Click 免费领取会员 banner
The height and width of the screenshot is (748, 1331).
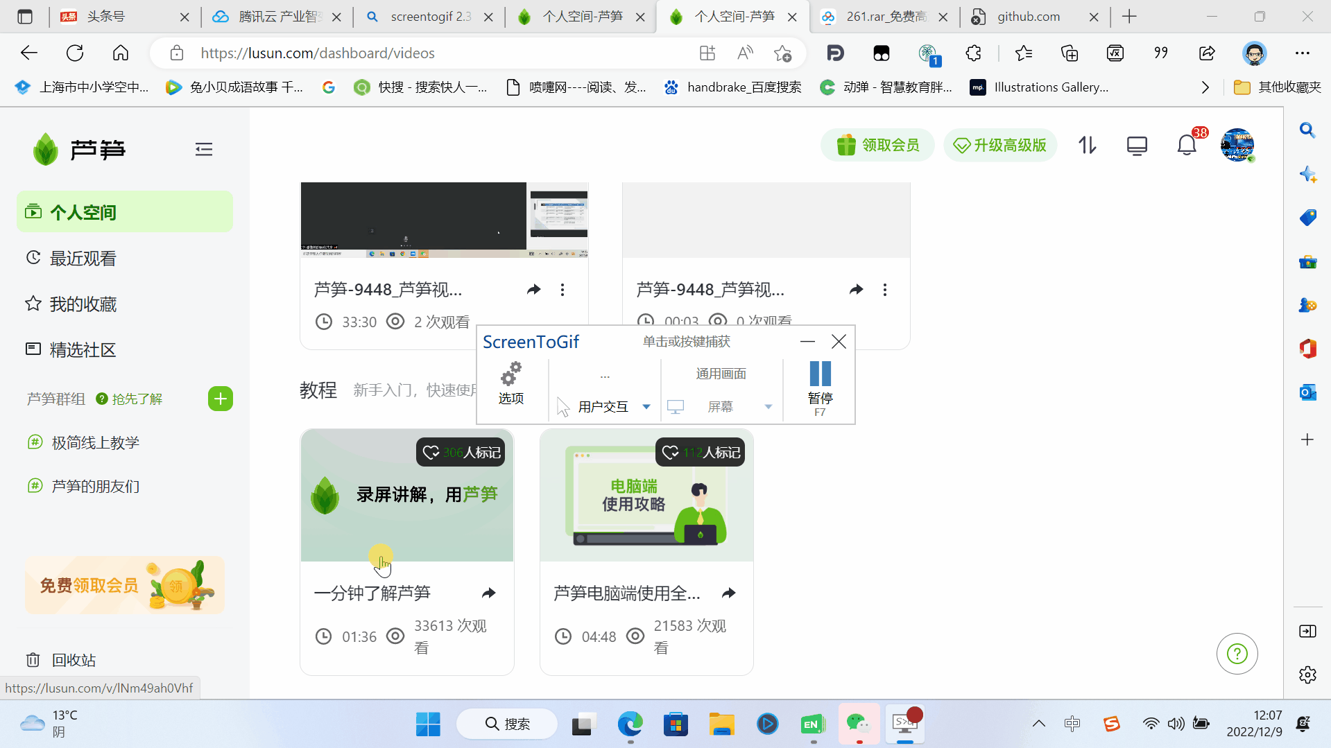(125, 585)
